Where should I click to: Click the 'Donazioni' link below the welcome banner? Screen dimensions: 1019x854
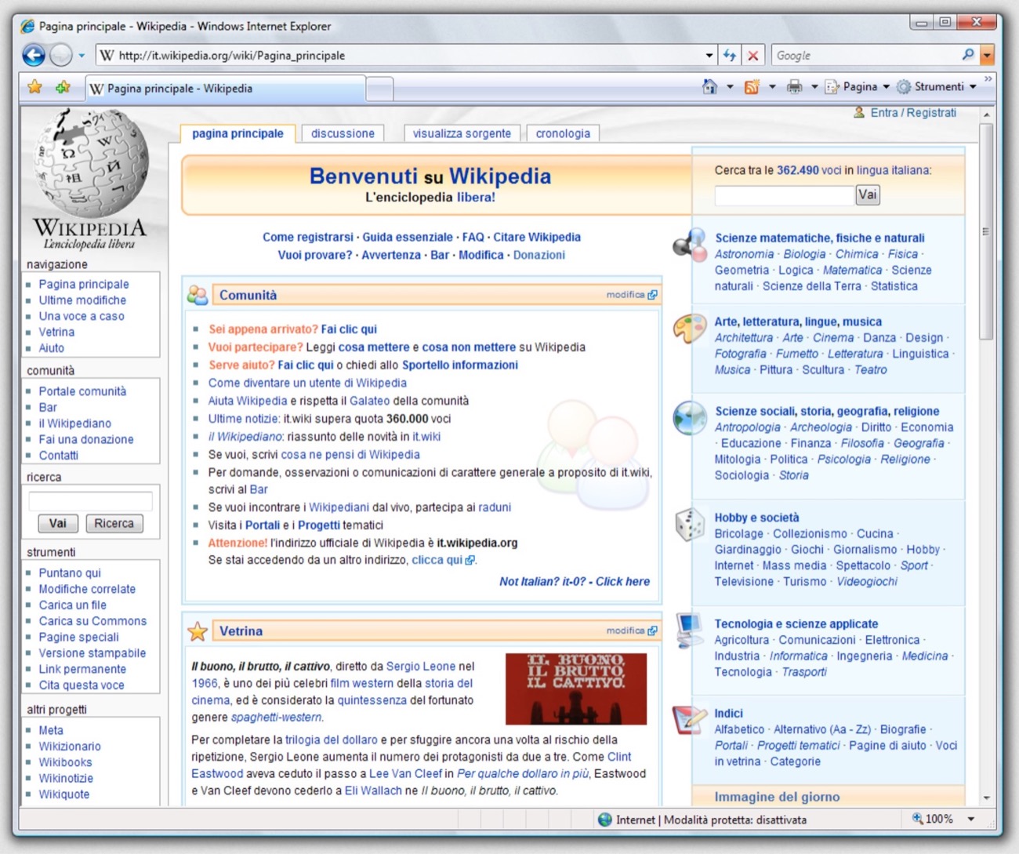[x=539, y=255]
